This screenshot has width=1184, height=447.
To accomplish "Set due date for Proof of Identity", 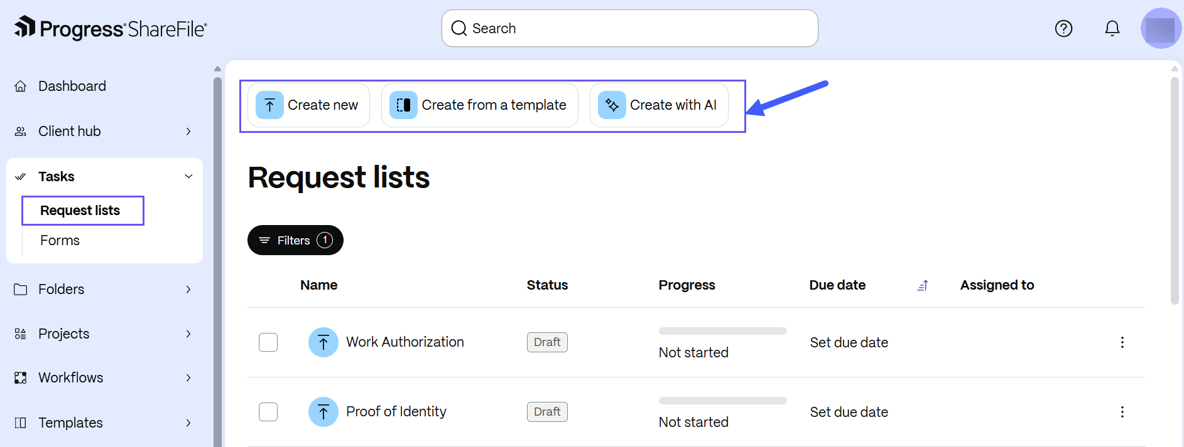I will (849, 413).
